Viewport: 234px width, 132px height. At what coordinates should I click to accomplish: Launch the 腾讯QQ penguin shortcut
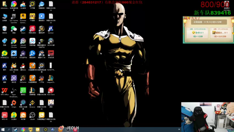23,67
